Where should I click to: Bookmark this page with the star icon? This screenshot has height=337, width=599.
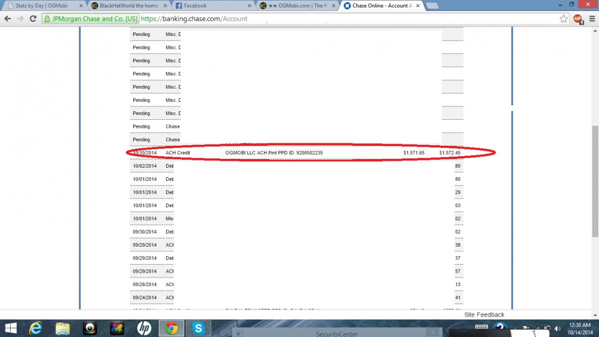coord(564,18)
